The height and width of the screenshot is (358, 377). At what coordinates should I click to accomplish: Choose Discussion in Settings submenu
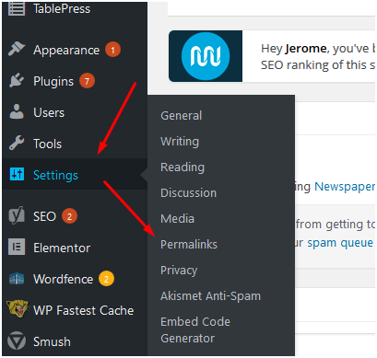click(x=188, y=193)
